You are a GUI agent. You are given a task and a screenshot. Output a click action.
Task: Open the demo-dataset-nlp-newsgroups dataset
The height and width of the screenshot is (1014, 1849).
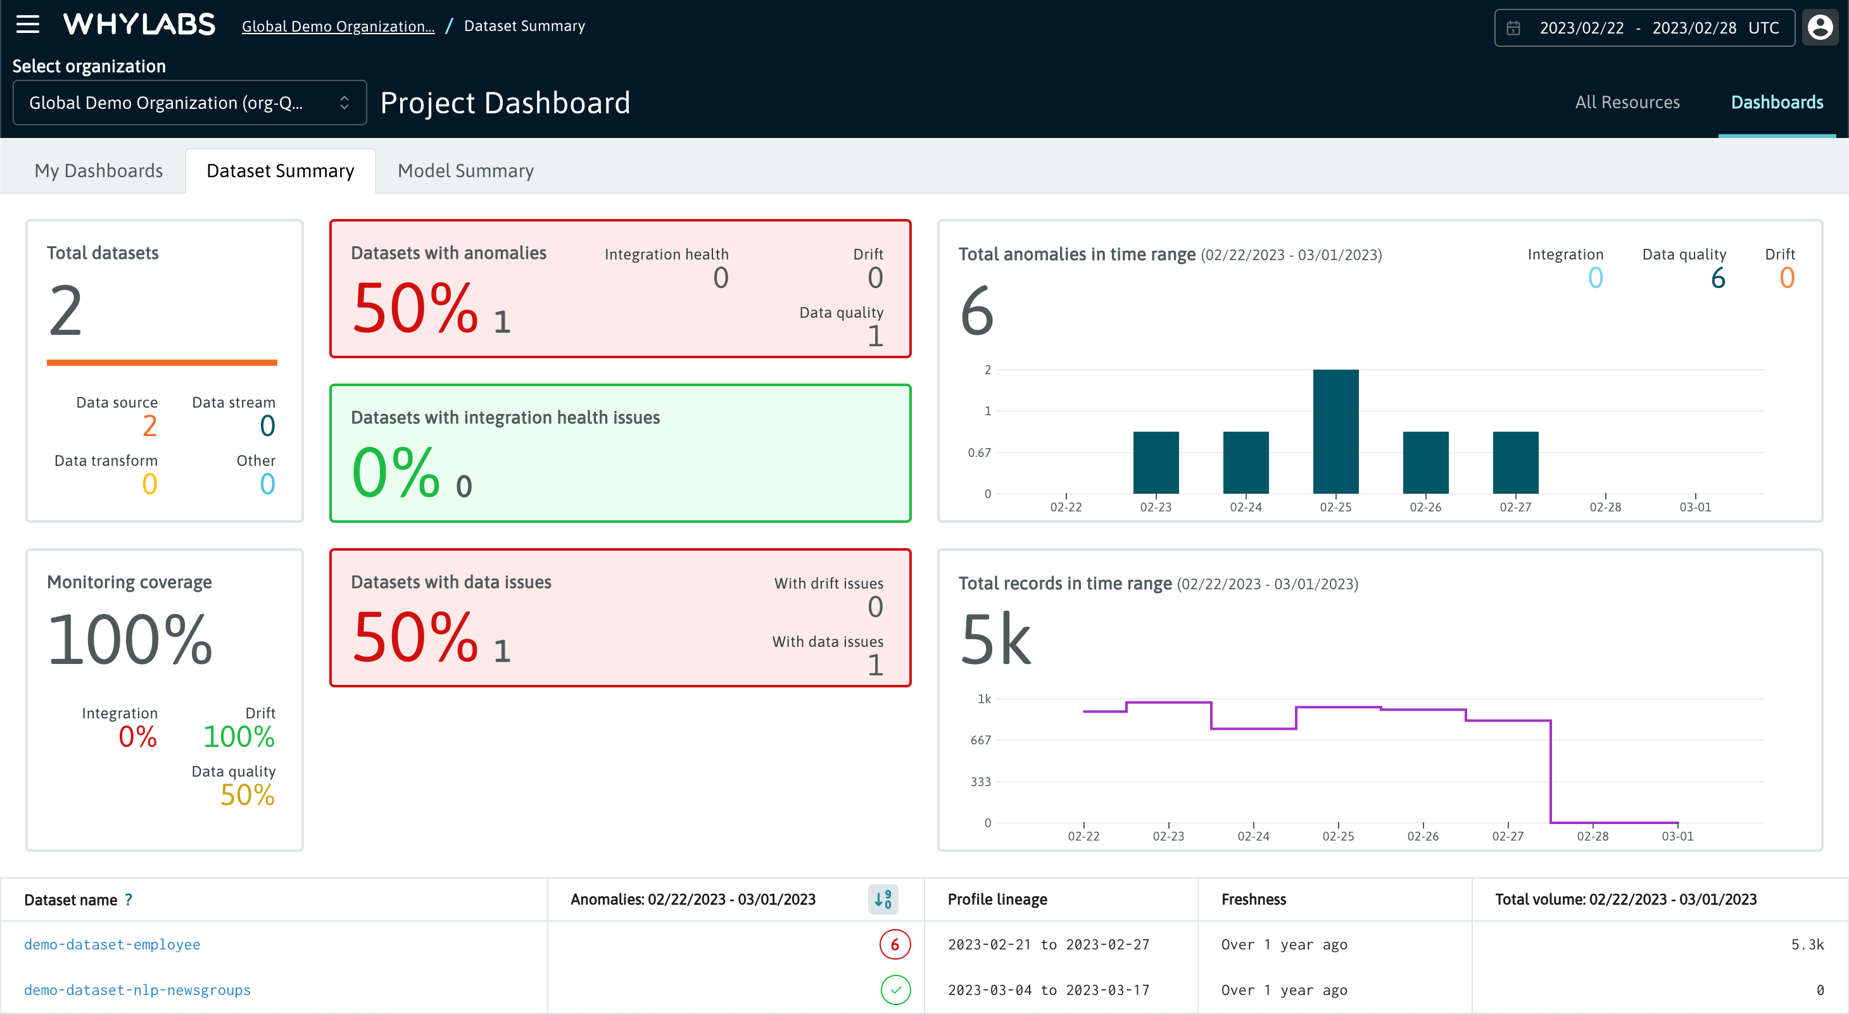coord(137,989)
